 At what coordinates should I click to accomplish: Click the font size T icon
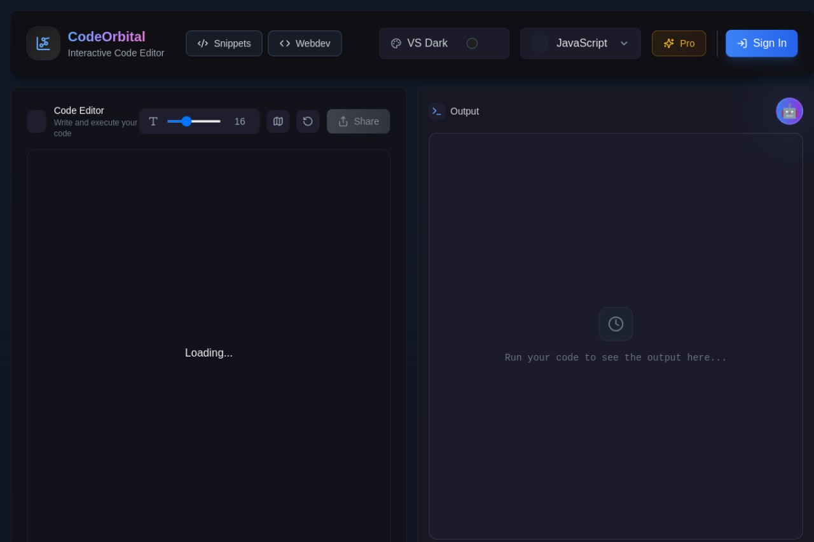click(x=153, y=121)
